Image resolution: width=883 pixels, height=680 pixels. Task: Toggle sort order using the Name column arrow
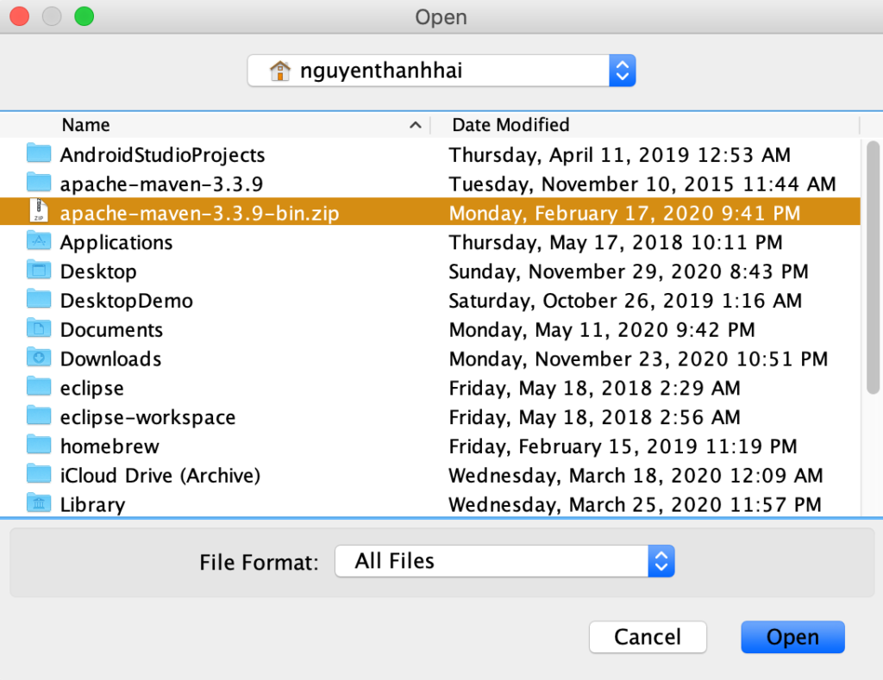coord(416,126)
